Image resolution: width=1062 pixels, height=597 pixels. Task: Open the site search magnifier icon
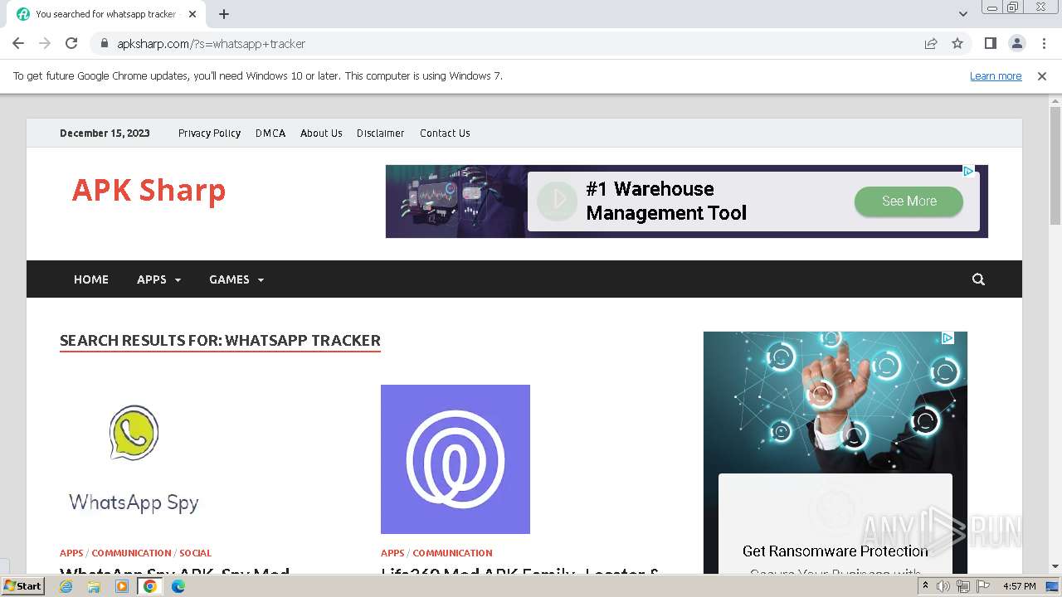978,279
